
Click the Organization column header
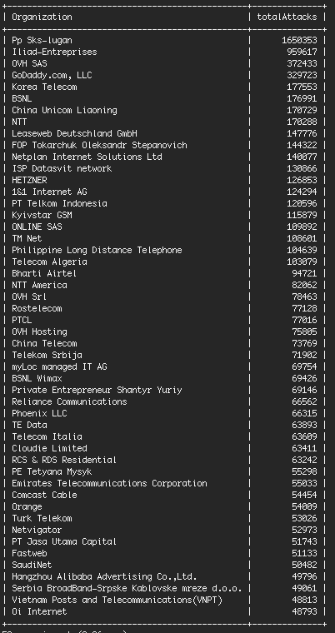[42, 17]
